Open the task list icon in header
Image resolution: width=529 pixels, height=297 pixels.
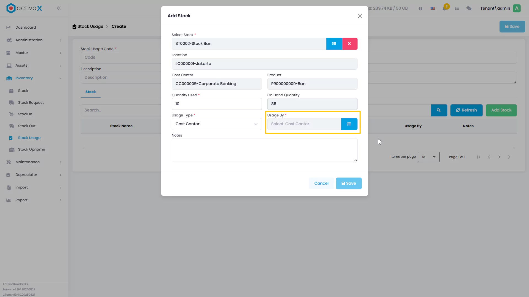pos(457,9)
